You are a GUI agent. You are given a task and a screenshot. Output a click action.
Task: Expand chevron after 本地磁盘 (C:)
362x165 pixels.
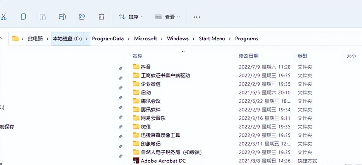pyautogui.click(x=87, y=39)
